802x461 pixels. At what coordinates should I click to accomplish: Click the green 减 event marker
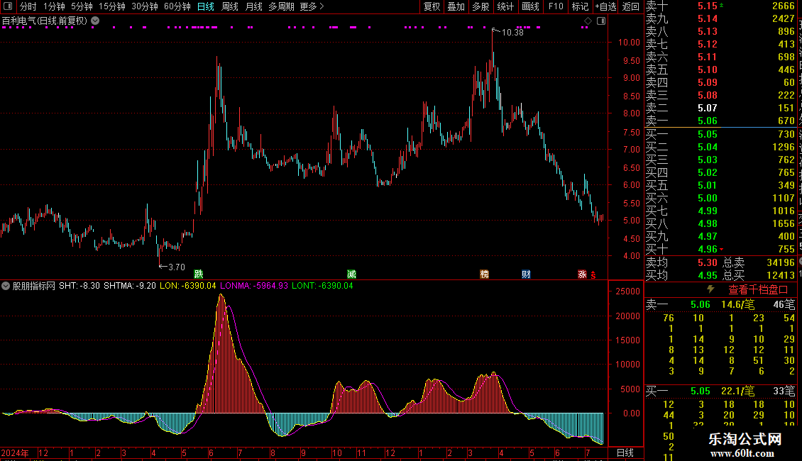(x=351, y=274)
